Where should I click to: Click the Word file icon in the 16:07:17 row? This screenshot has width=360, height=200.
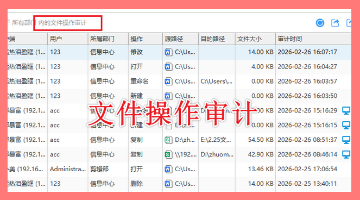click(168, 52)
